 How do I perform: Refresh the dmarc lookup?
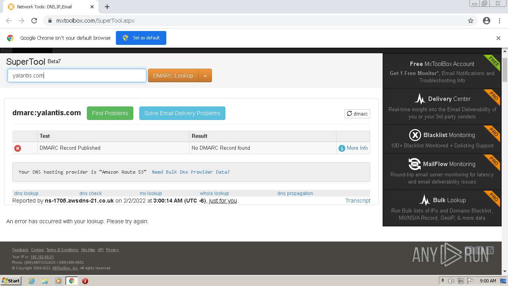click(357, 114)
